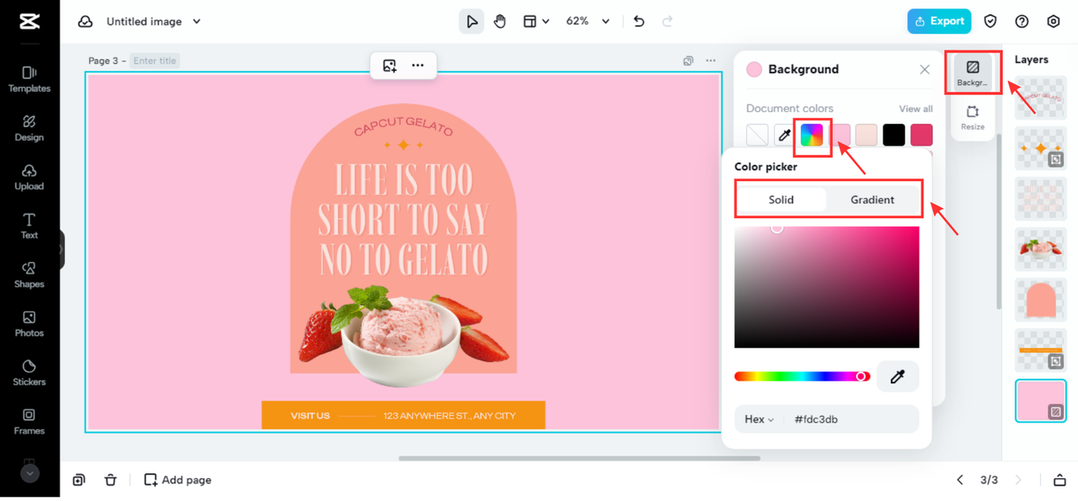Screen dimensions: 1078x501
Task: Open the Background tool tab
Action: click(x=973, y=72)
